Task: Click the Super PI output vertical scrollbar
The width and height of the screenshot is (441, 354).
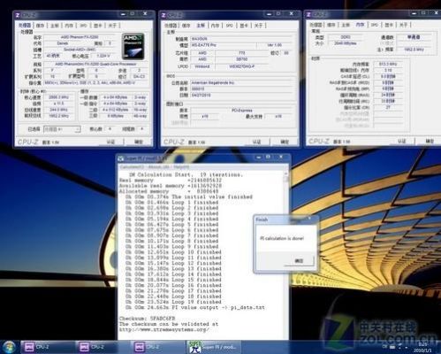Action: click(285, 254)
